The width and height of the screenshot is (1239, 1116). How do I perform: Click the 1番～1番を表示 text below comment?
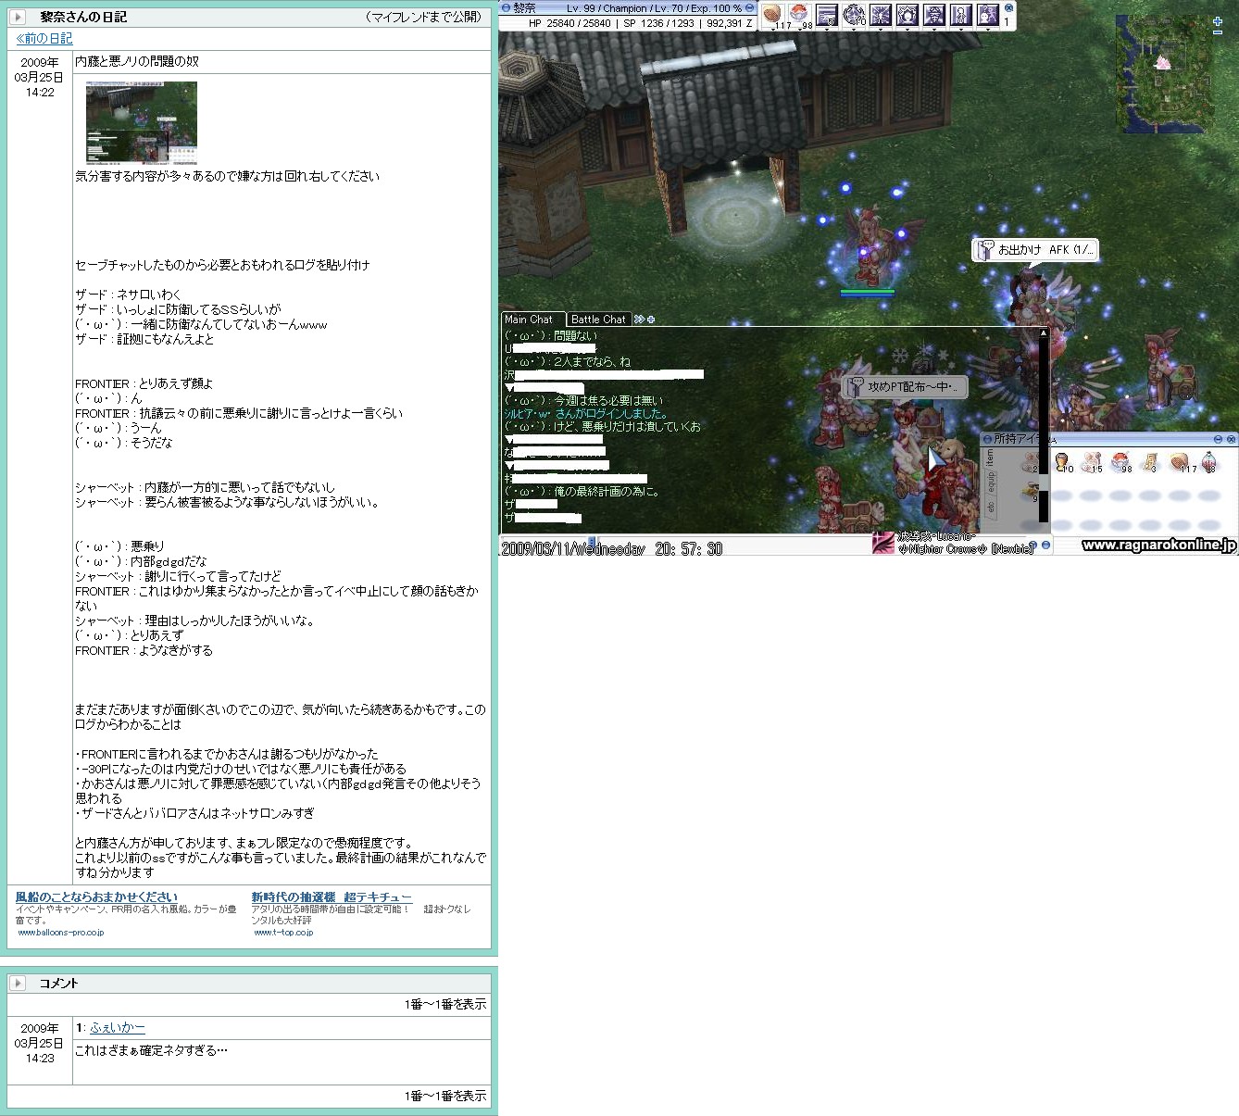point(444,1096)
